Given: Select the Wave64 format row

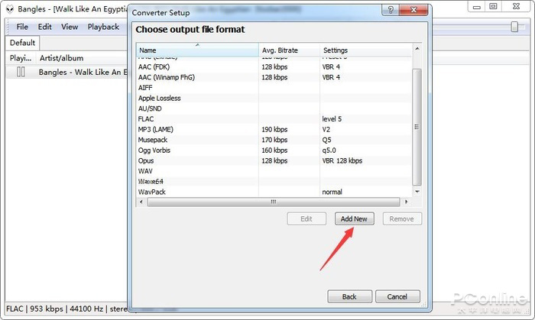Looking at the screenshot, I should pos(274,181).
